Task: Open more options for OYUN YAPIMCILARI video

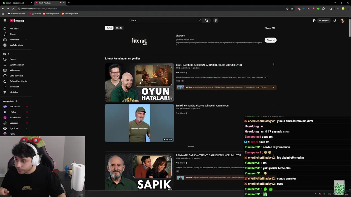Action: [274, 65]
